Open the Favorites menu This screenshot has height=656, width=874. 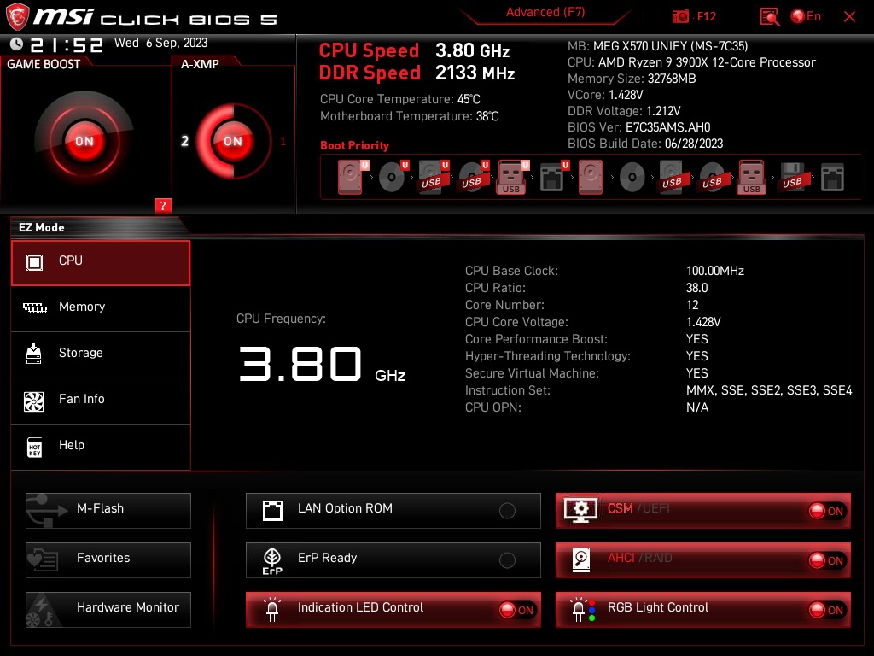click(108, 560)
